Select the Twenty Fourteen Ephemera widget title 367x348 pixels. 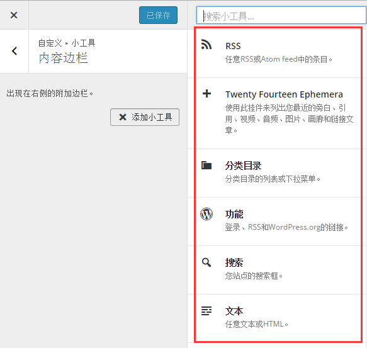284,94
